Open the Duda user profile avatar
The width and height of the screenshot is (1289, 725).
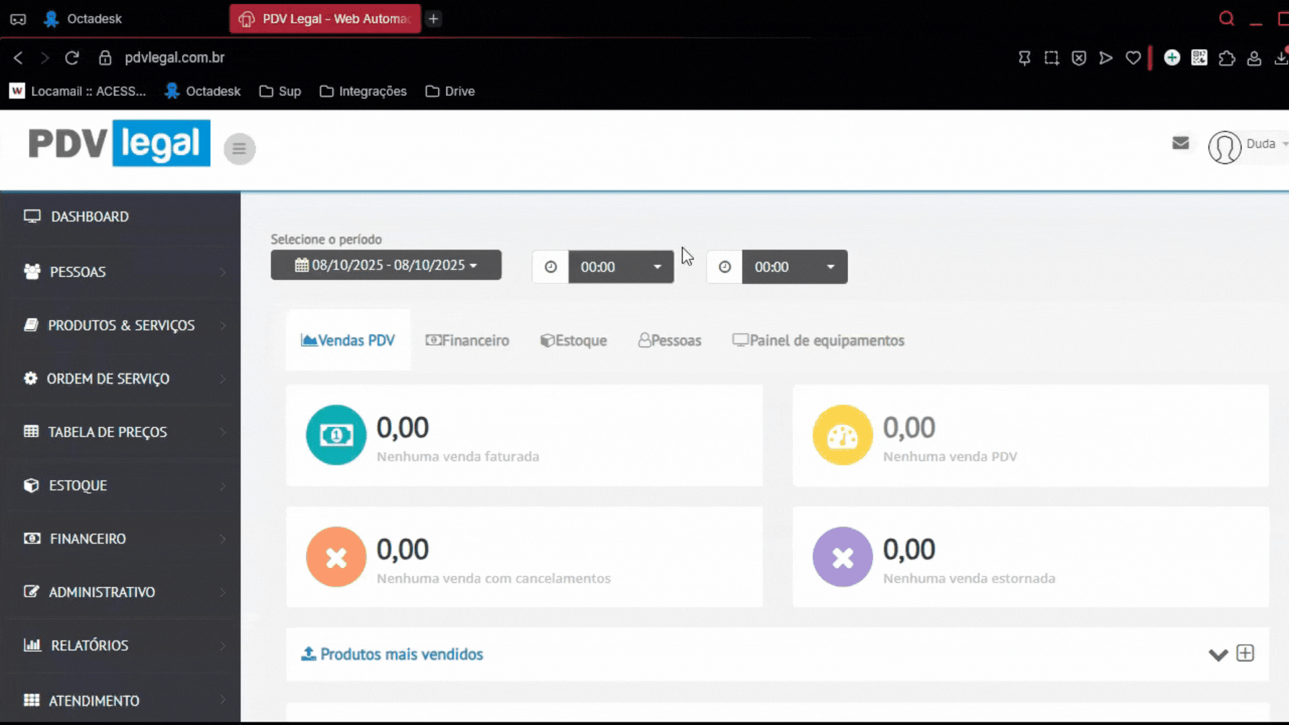1225,147
